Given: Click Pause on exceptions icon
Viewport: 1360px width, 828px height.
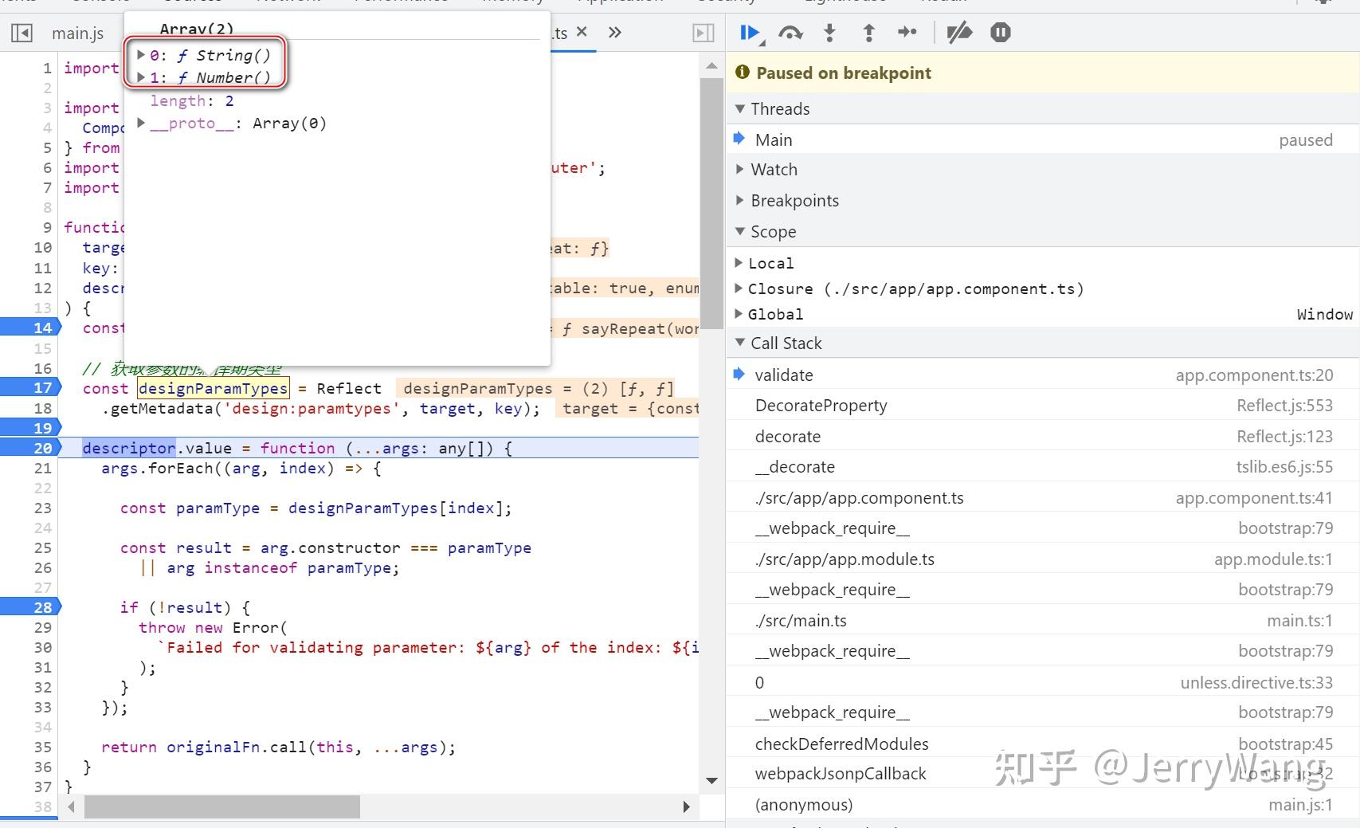Looking at the screenshot, I should (x=1000, y=33).
